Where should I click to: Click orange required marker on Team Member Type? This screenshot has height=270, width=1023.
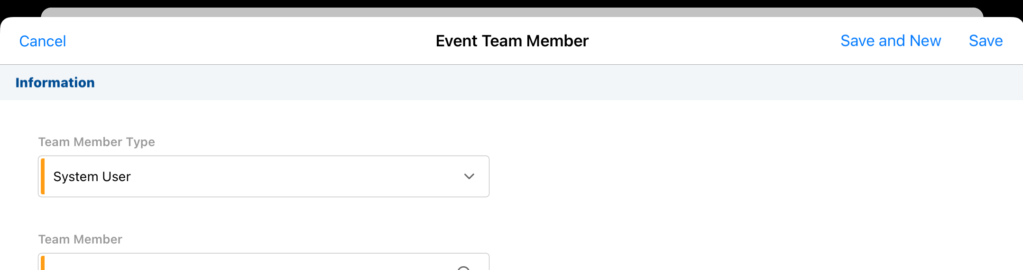coord(43,176)
